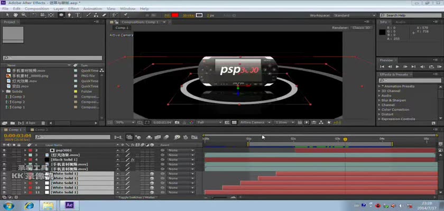Open the Active Camera view dropdown
The image size is (444, 211).
(x=255, y=122)
